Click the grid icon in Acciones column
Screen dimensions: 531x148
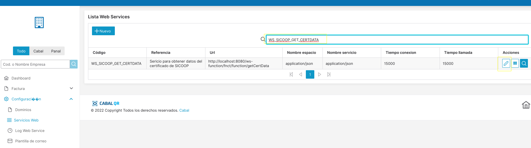515,63
